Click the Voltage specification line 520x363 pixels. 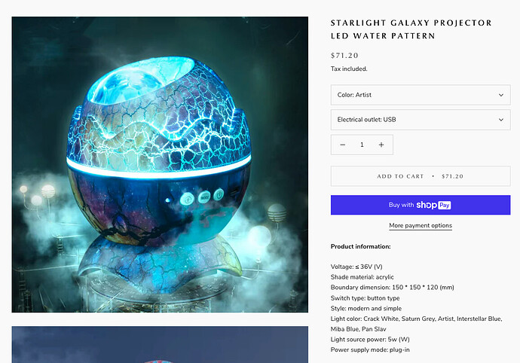click(356, 267)
